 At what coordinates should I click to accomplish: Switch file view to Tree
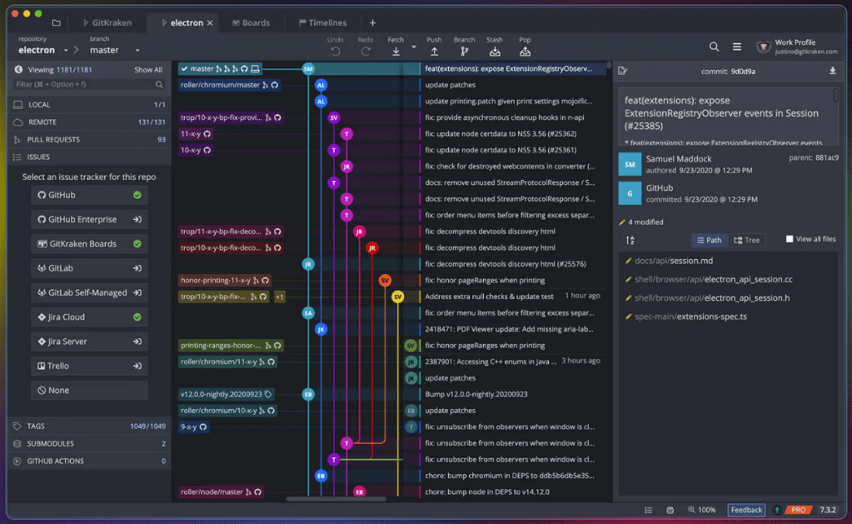[747, 240]
